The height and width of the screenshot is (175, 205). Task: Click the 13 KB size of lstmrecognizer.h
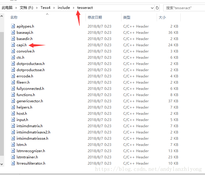pyautogui.click(x=173, y=151)
